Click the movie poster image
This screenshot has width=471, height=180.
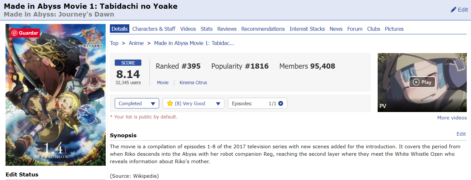pos(55,95)
